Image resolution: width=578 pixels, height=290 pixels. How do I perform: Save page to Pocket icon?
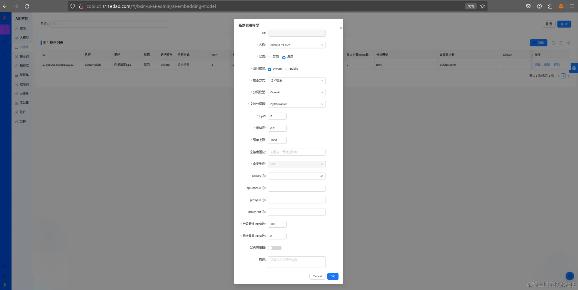528,6
